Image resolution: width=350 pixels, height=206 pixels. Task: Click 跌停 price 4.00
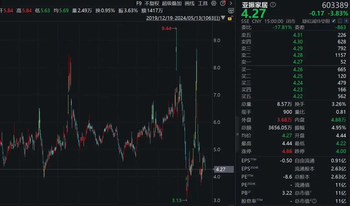coord(341,151)
